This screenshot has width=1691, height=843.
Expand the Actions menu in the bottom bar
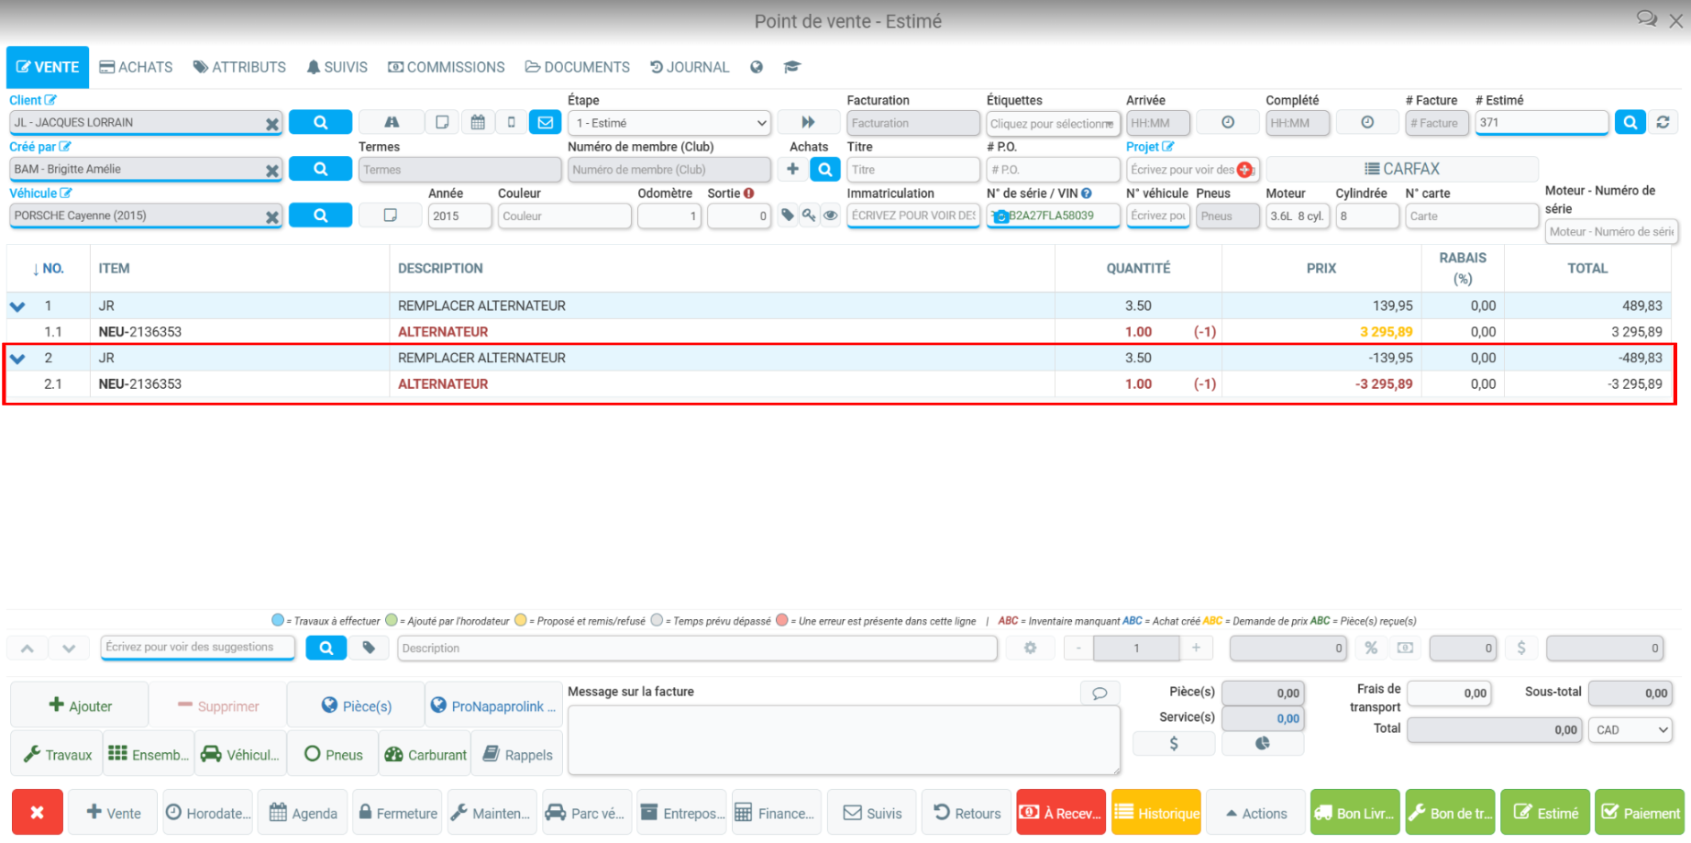[1255, 813]
